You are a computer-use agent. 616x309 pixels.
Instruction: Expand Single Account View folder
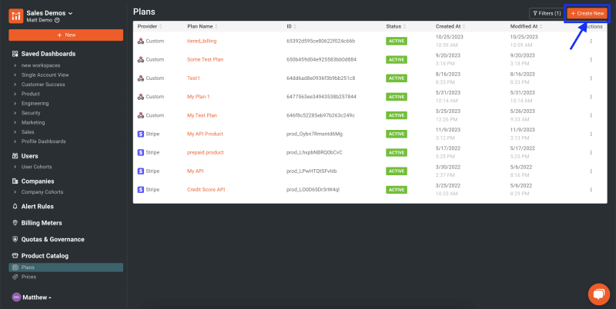tap(45, 75)
